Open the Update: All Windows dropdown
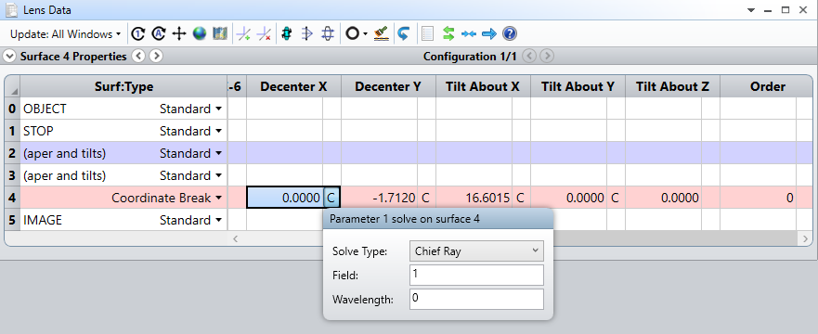Viewport: 818px width, 334px height. (x=65, y=34)
